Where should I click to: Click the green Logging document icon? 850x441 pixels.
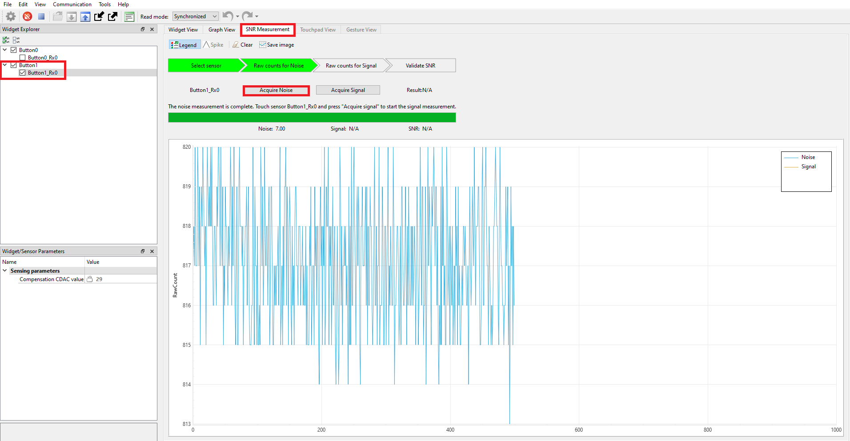point(129,16)
